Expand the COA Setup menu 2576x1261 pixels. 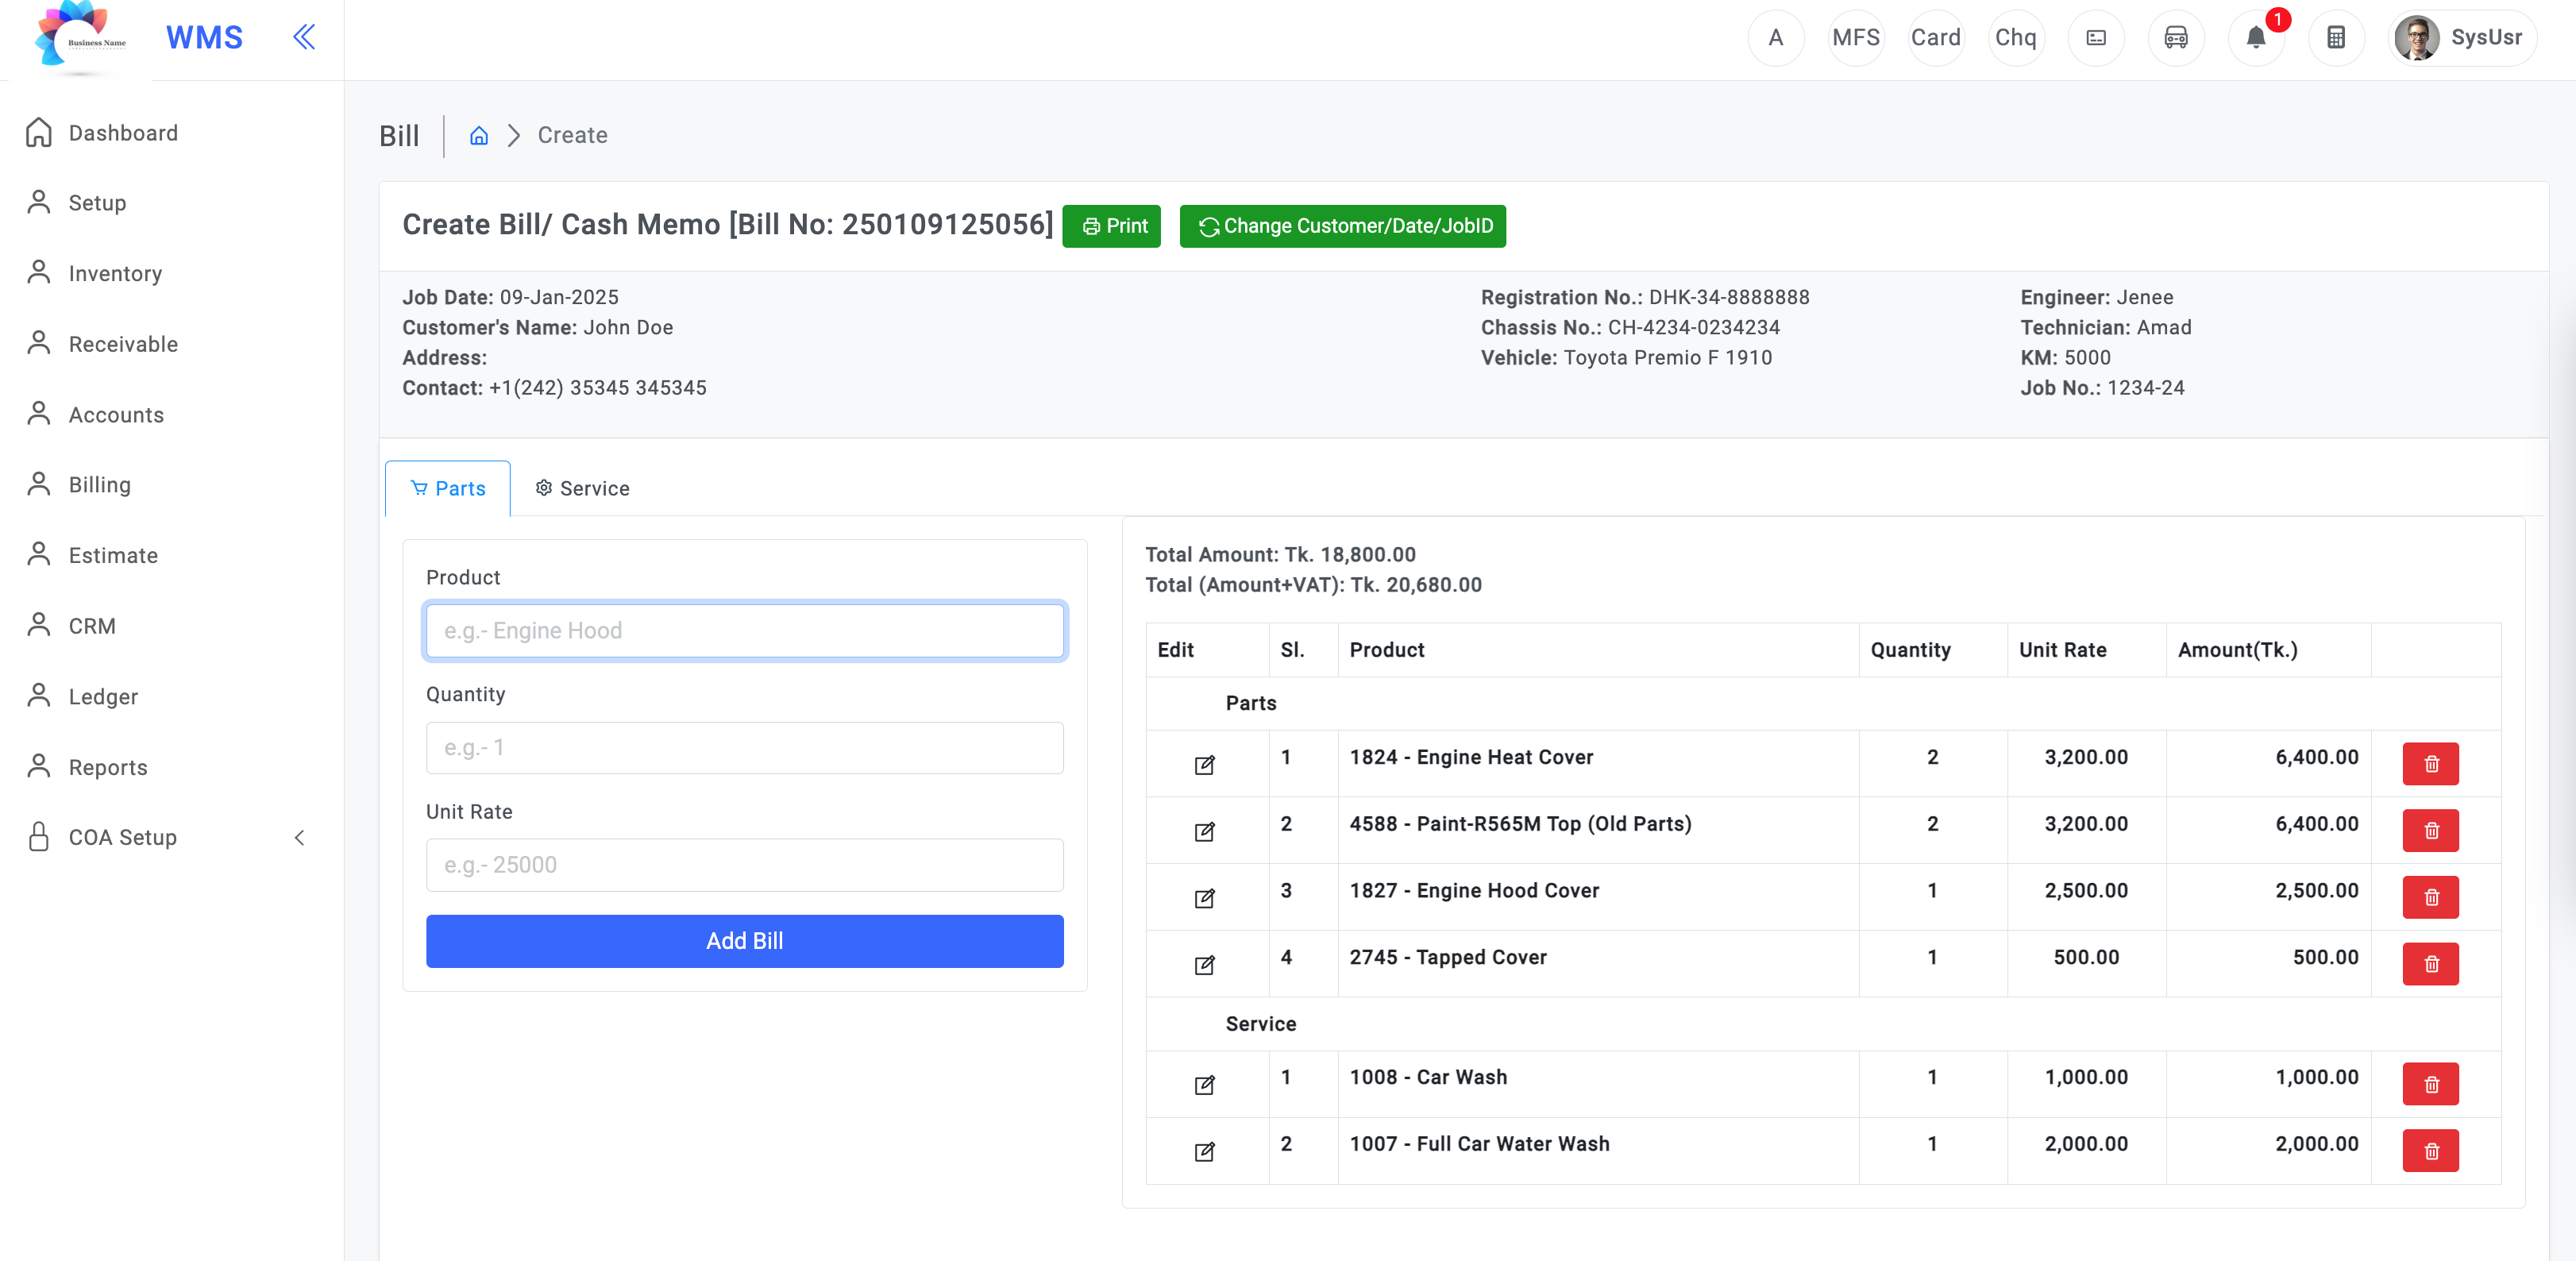click(x=168, y=837)
